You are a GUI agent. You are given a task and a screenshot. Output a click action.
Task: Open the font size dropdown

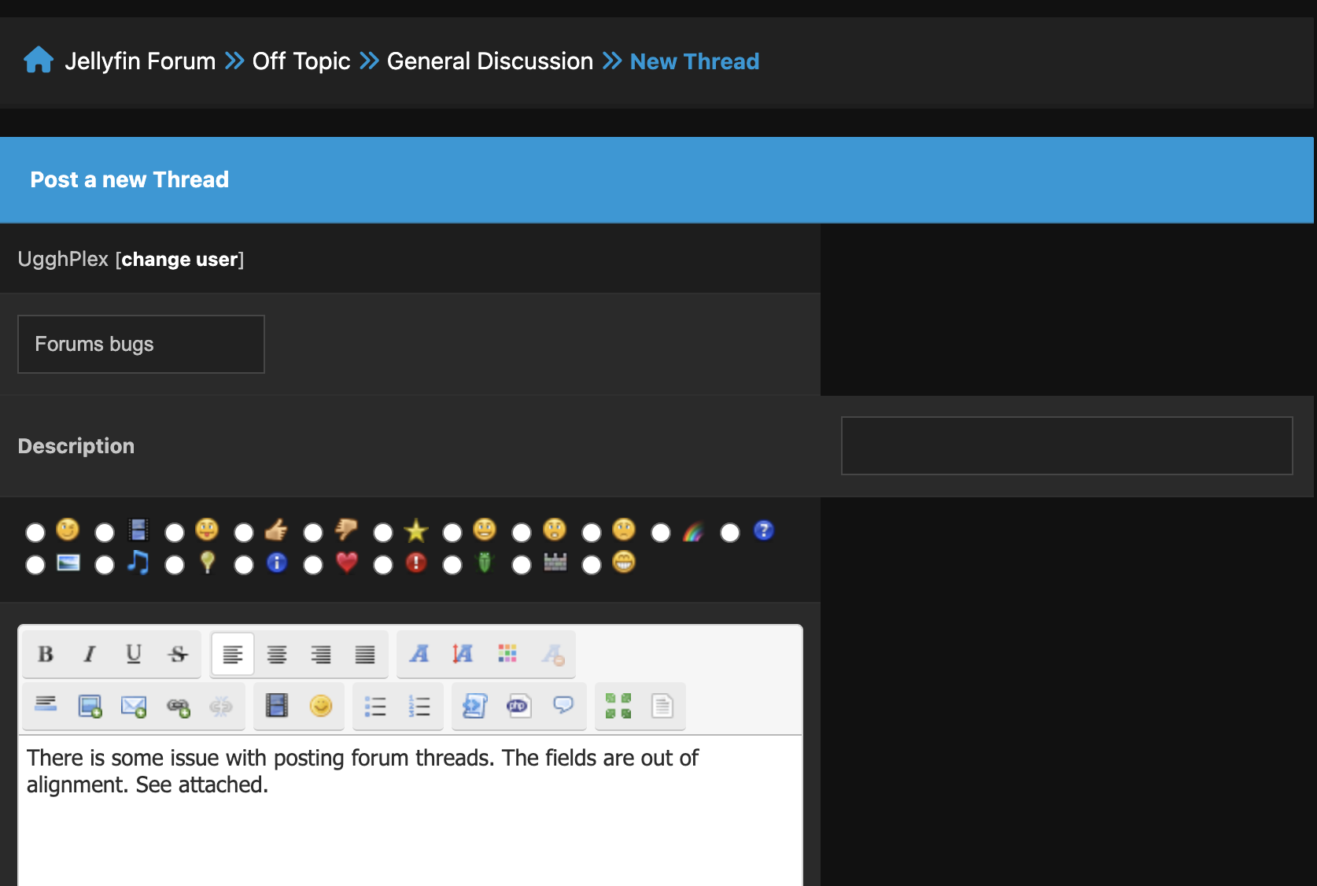(x=463, y=654)
